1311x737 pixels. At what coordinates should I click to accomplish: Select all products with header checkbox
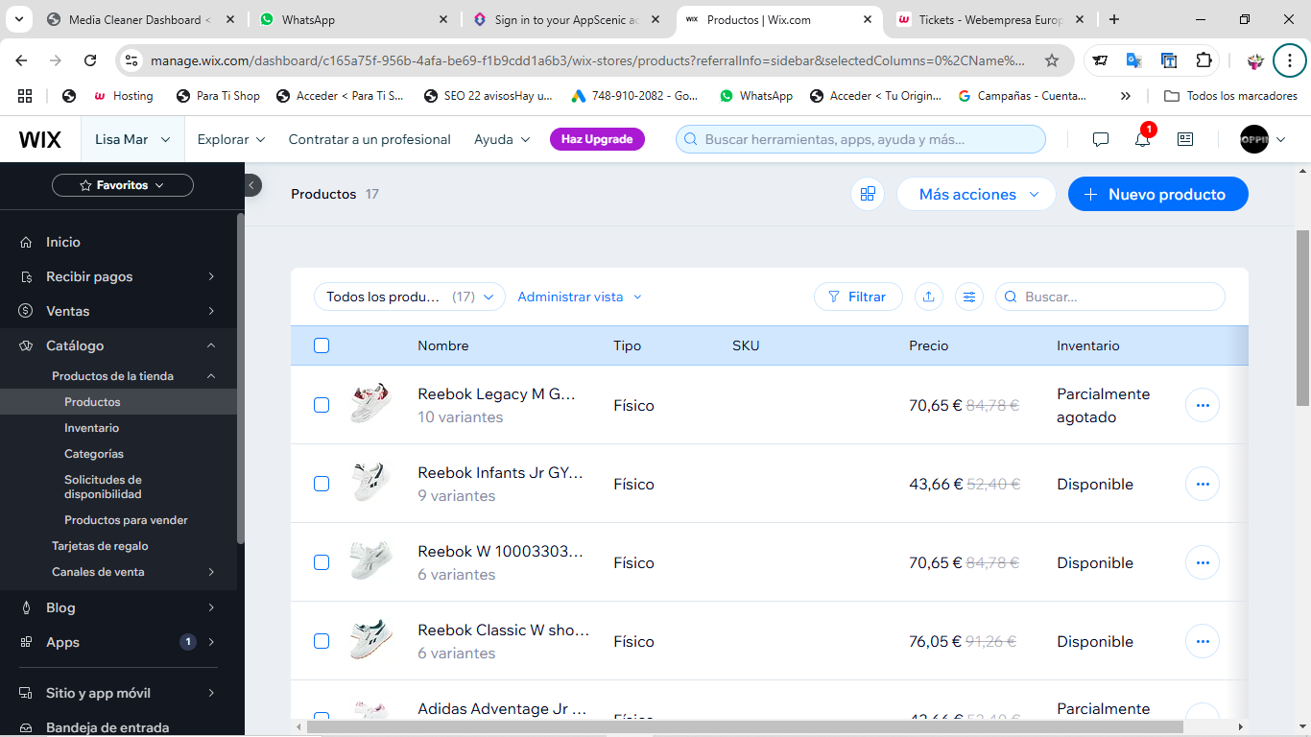(x=322, y=345)
